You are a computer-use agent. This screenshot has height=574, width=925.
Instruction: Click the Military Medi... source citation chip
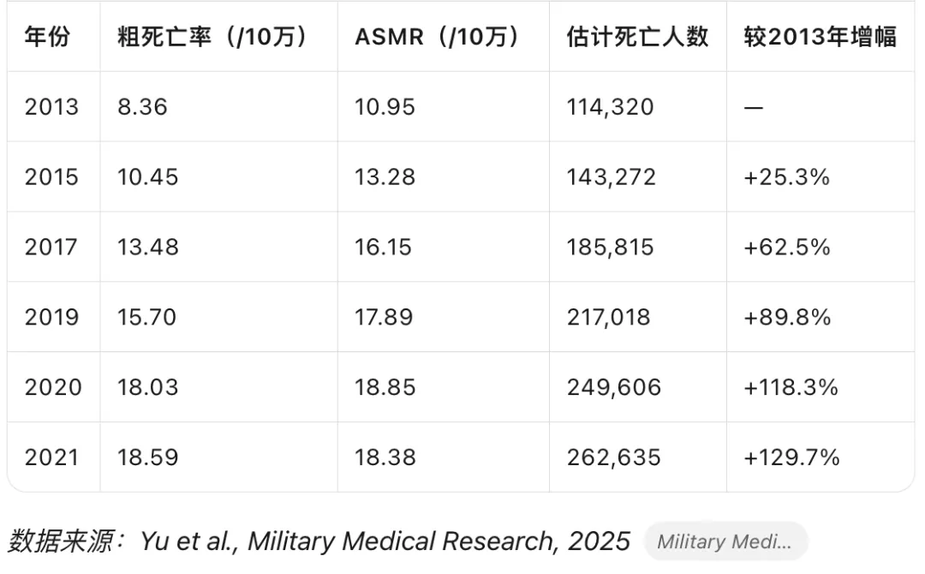click(725, 541)
